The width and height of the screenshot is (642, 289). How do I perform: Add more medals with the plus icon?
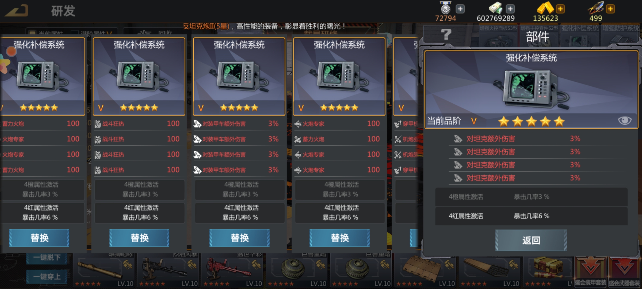[x=460, y=9]
